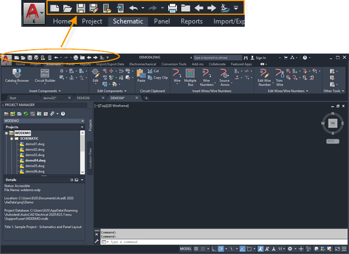Toggle 2D object snap in status bar
349x254 pixels.
point(249,249)
